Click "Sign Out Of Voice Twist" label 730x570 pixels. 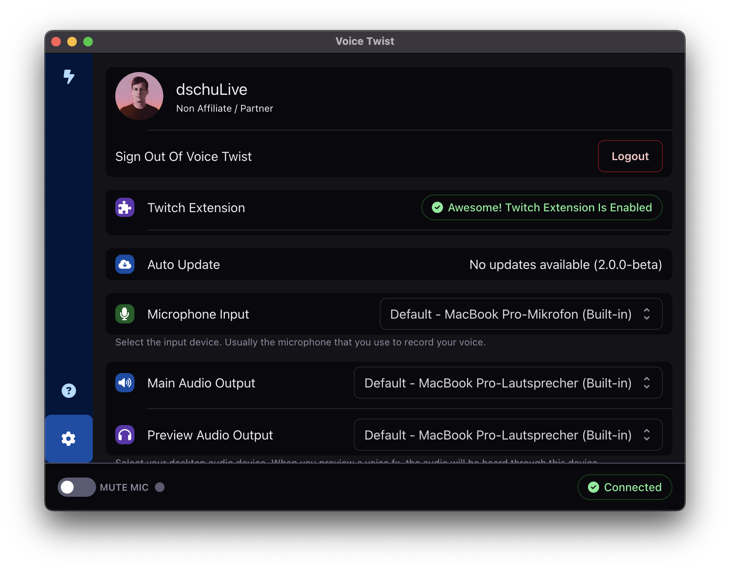tap(183, 157)
